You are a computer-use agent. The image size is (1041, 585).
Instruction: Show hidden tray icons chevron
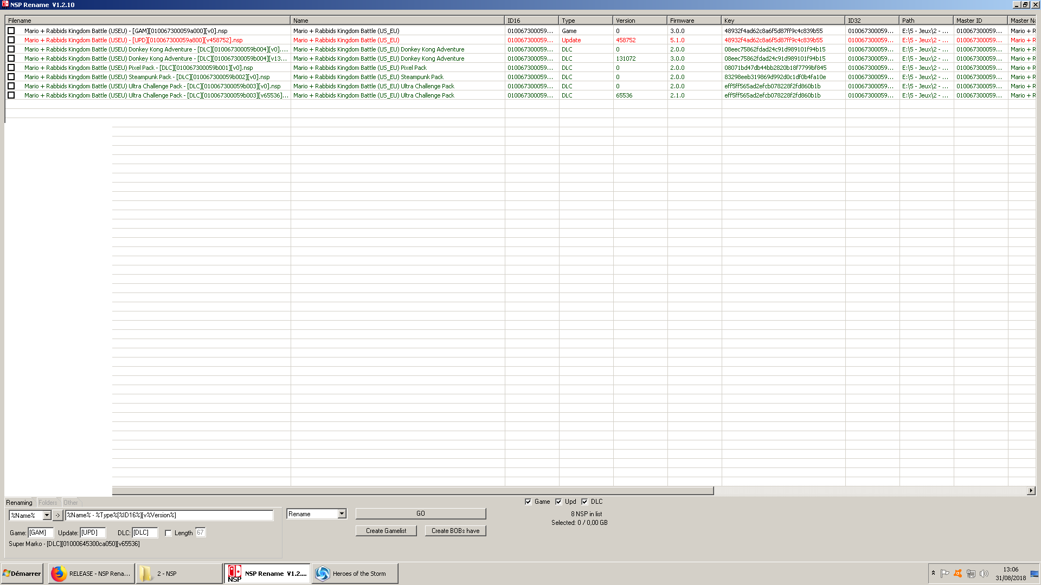click(x=933, y=573)
